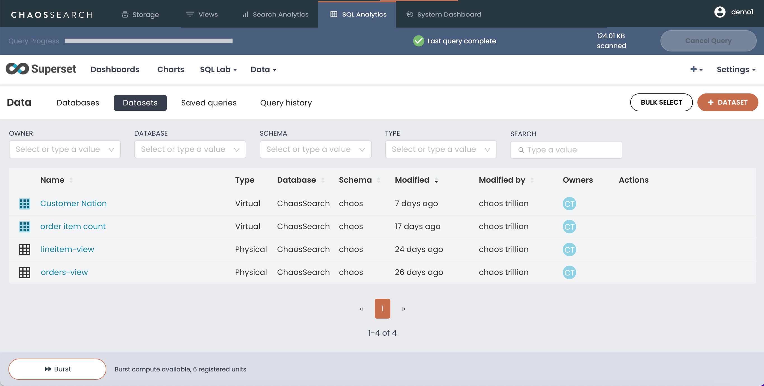Click the SQL Analytics table icon
Viewport: 764px width, 386px height.
[334, 14]
